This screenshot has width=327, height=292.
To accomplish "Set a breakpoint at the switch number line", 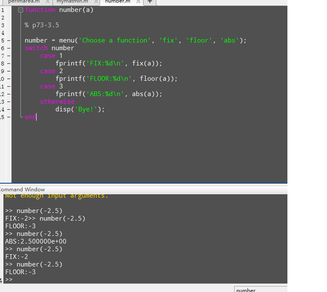I will 9,48.
